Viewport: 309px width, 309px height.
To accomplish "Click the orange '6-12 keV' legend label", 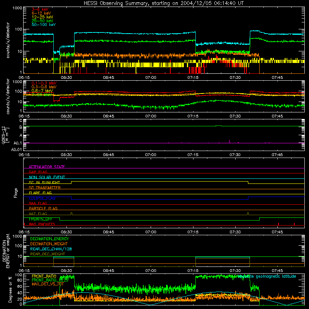I will [41, 13].
